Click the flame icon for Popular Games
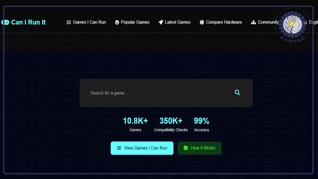 (x=117, y=22)
